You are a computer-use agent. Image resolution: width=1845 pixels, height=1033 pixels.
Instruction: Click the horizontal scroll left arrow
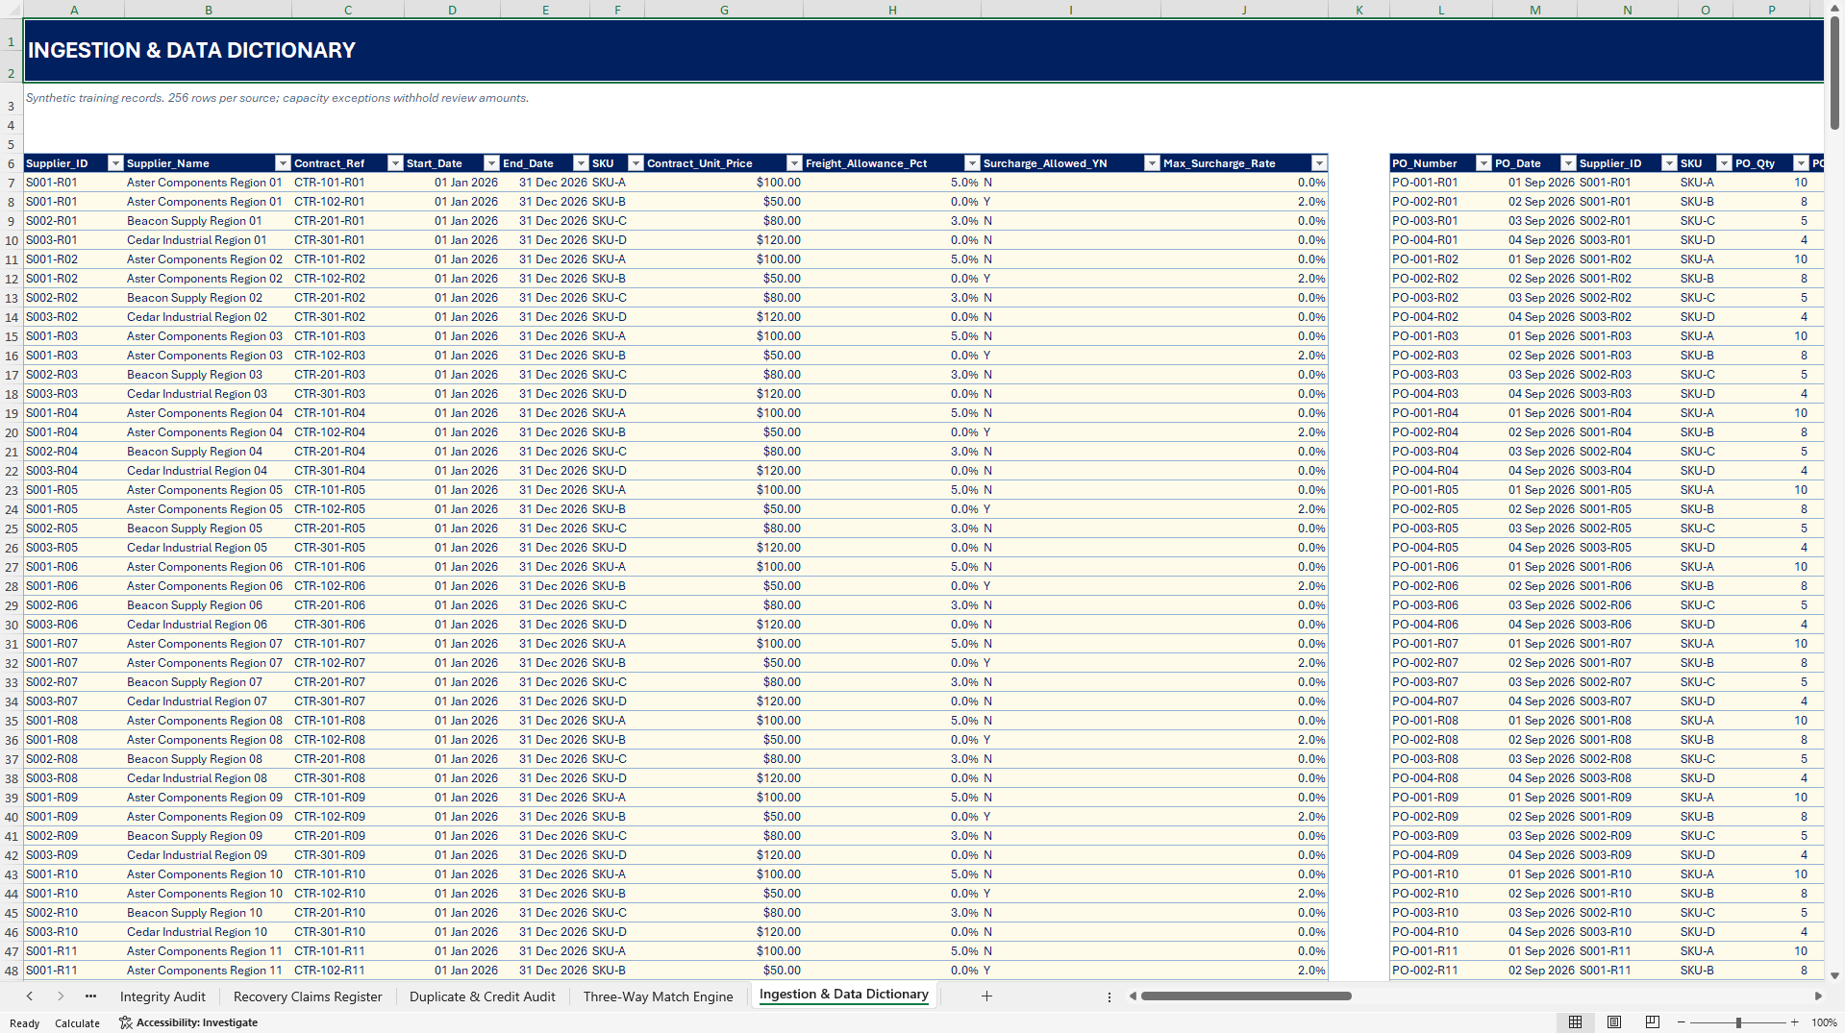point(1134,996)
